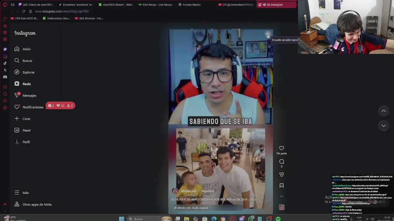Open Notificaciones heart item
Screen dimensions: 394x221
point(29,107)
